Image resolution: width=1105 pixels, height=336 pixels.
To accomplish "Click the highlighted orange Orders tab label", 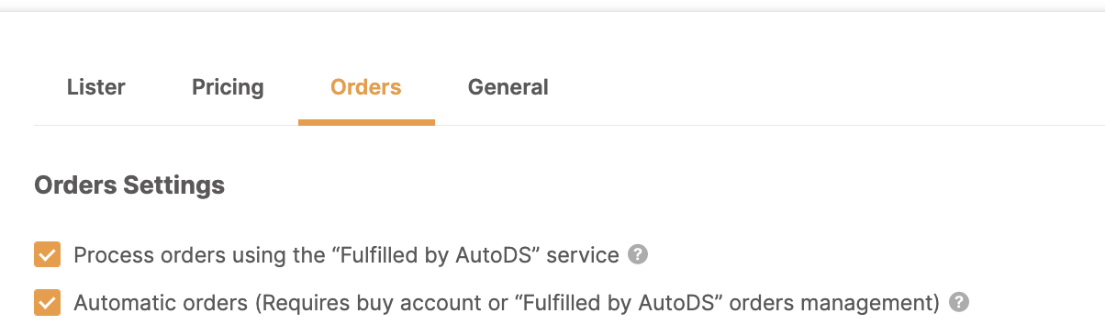I will (366, 87).
